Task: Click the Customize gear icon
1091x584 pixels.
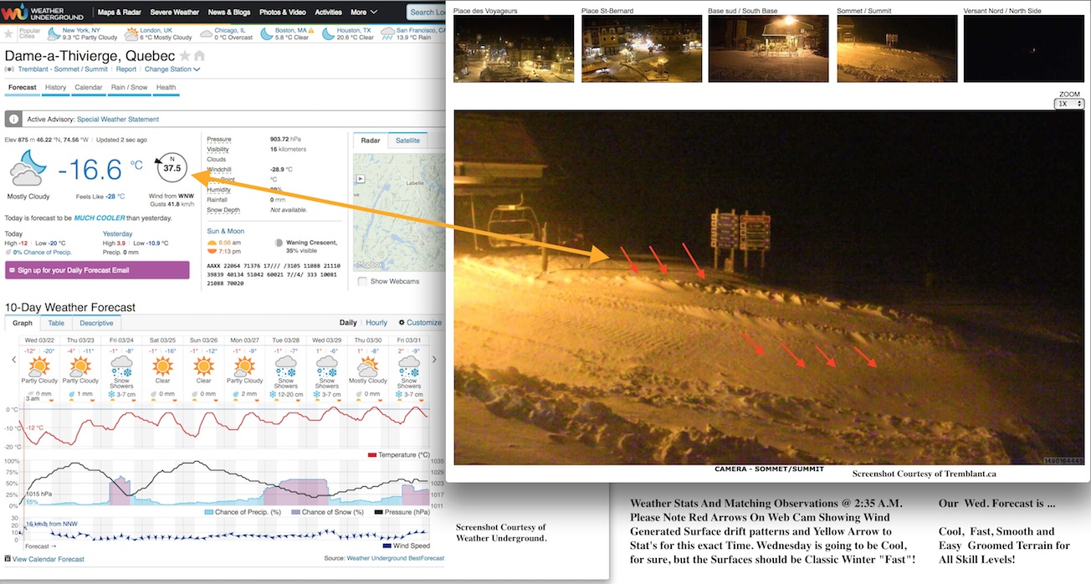Action: tap(402, 323)
